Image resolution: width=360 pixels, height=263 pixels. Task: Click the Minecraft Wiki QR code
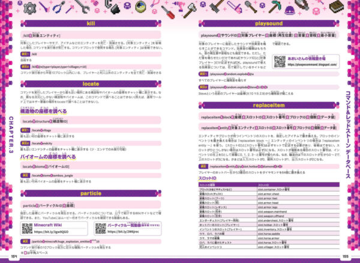pos(27,229)
